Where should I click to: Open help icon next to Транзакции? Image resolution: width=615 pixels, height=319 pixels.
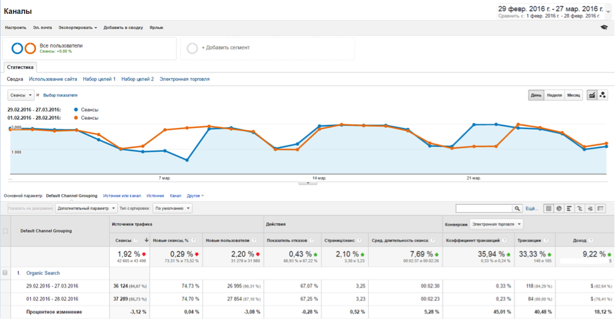546,240
